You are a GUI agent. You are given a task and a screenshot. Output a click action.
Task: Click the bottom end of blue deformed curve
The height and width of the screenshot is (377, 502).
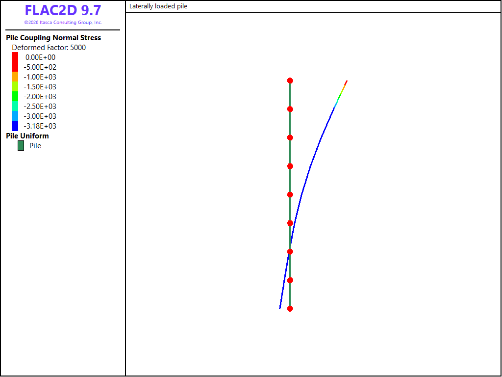click(x=280, y=307)
